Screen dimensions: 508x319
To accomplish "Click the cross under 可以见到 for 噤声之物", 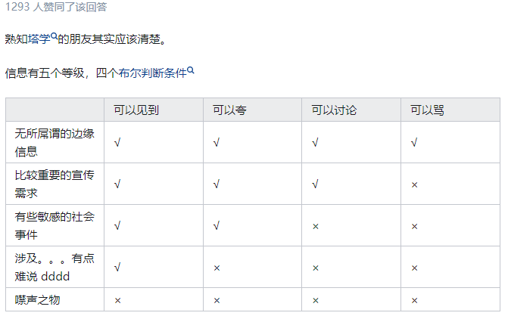I will click(117, 301).
